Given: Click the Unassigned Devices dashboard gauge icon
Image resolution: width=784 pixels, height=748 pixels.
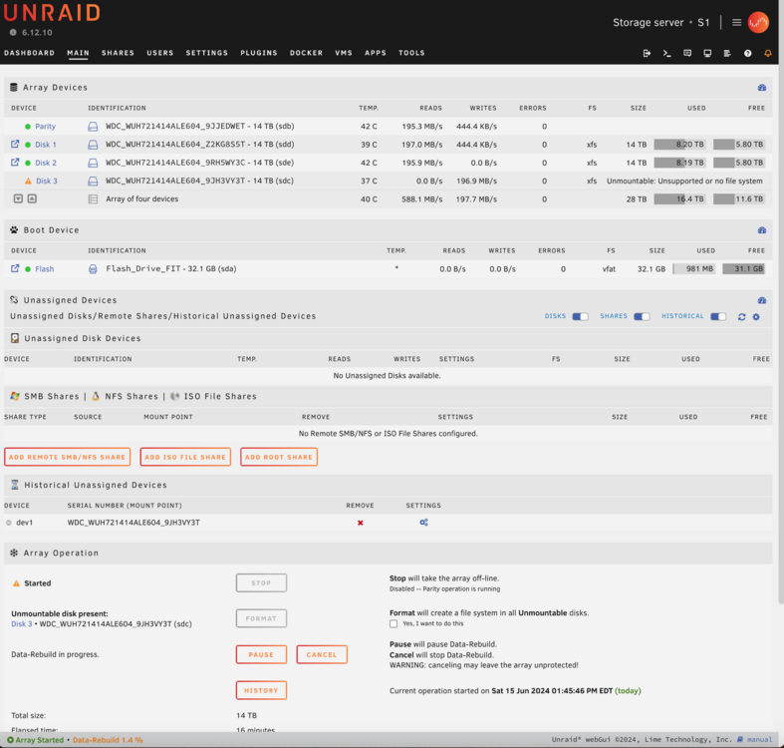Looking at the screenshot, I should tap(762, 300).
